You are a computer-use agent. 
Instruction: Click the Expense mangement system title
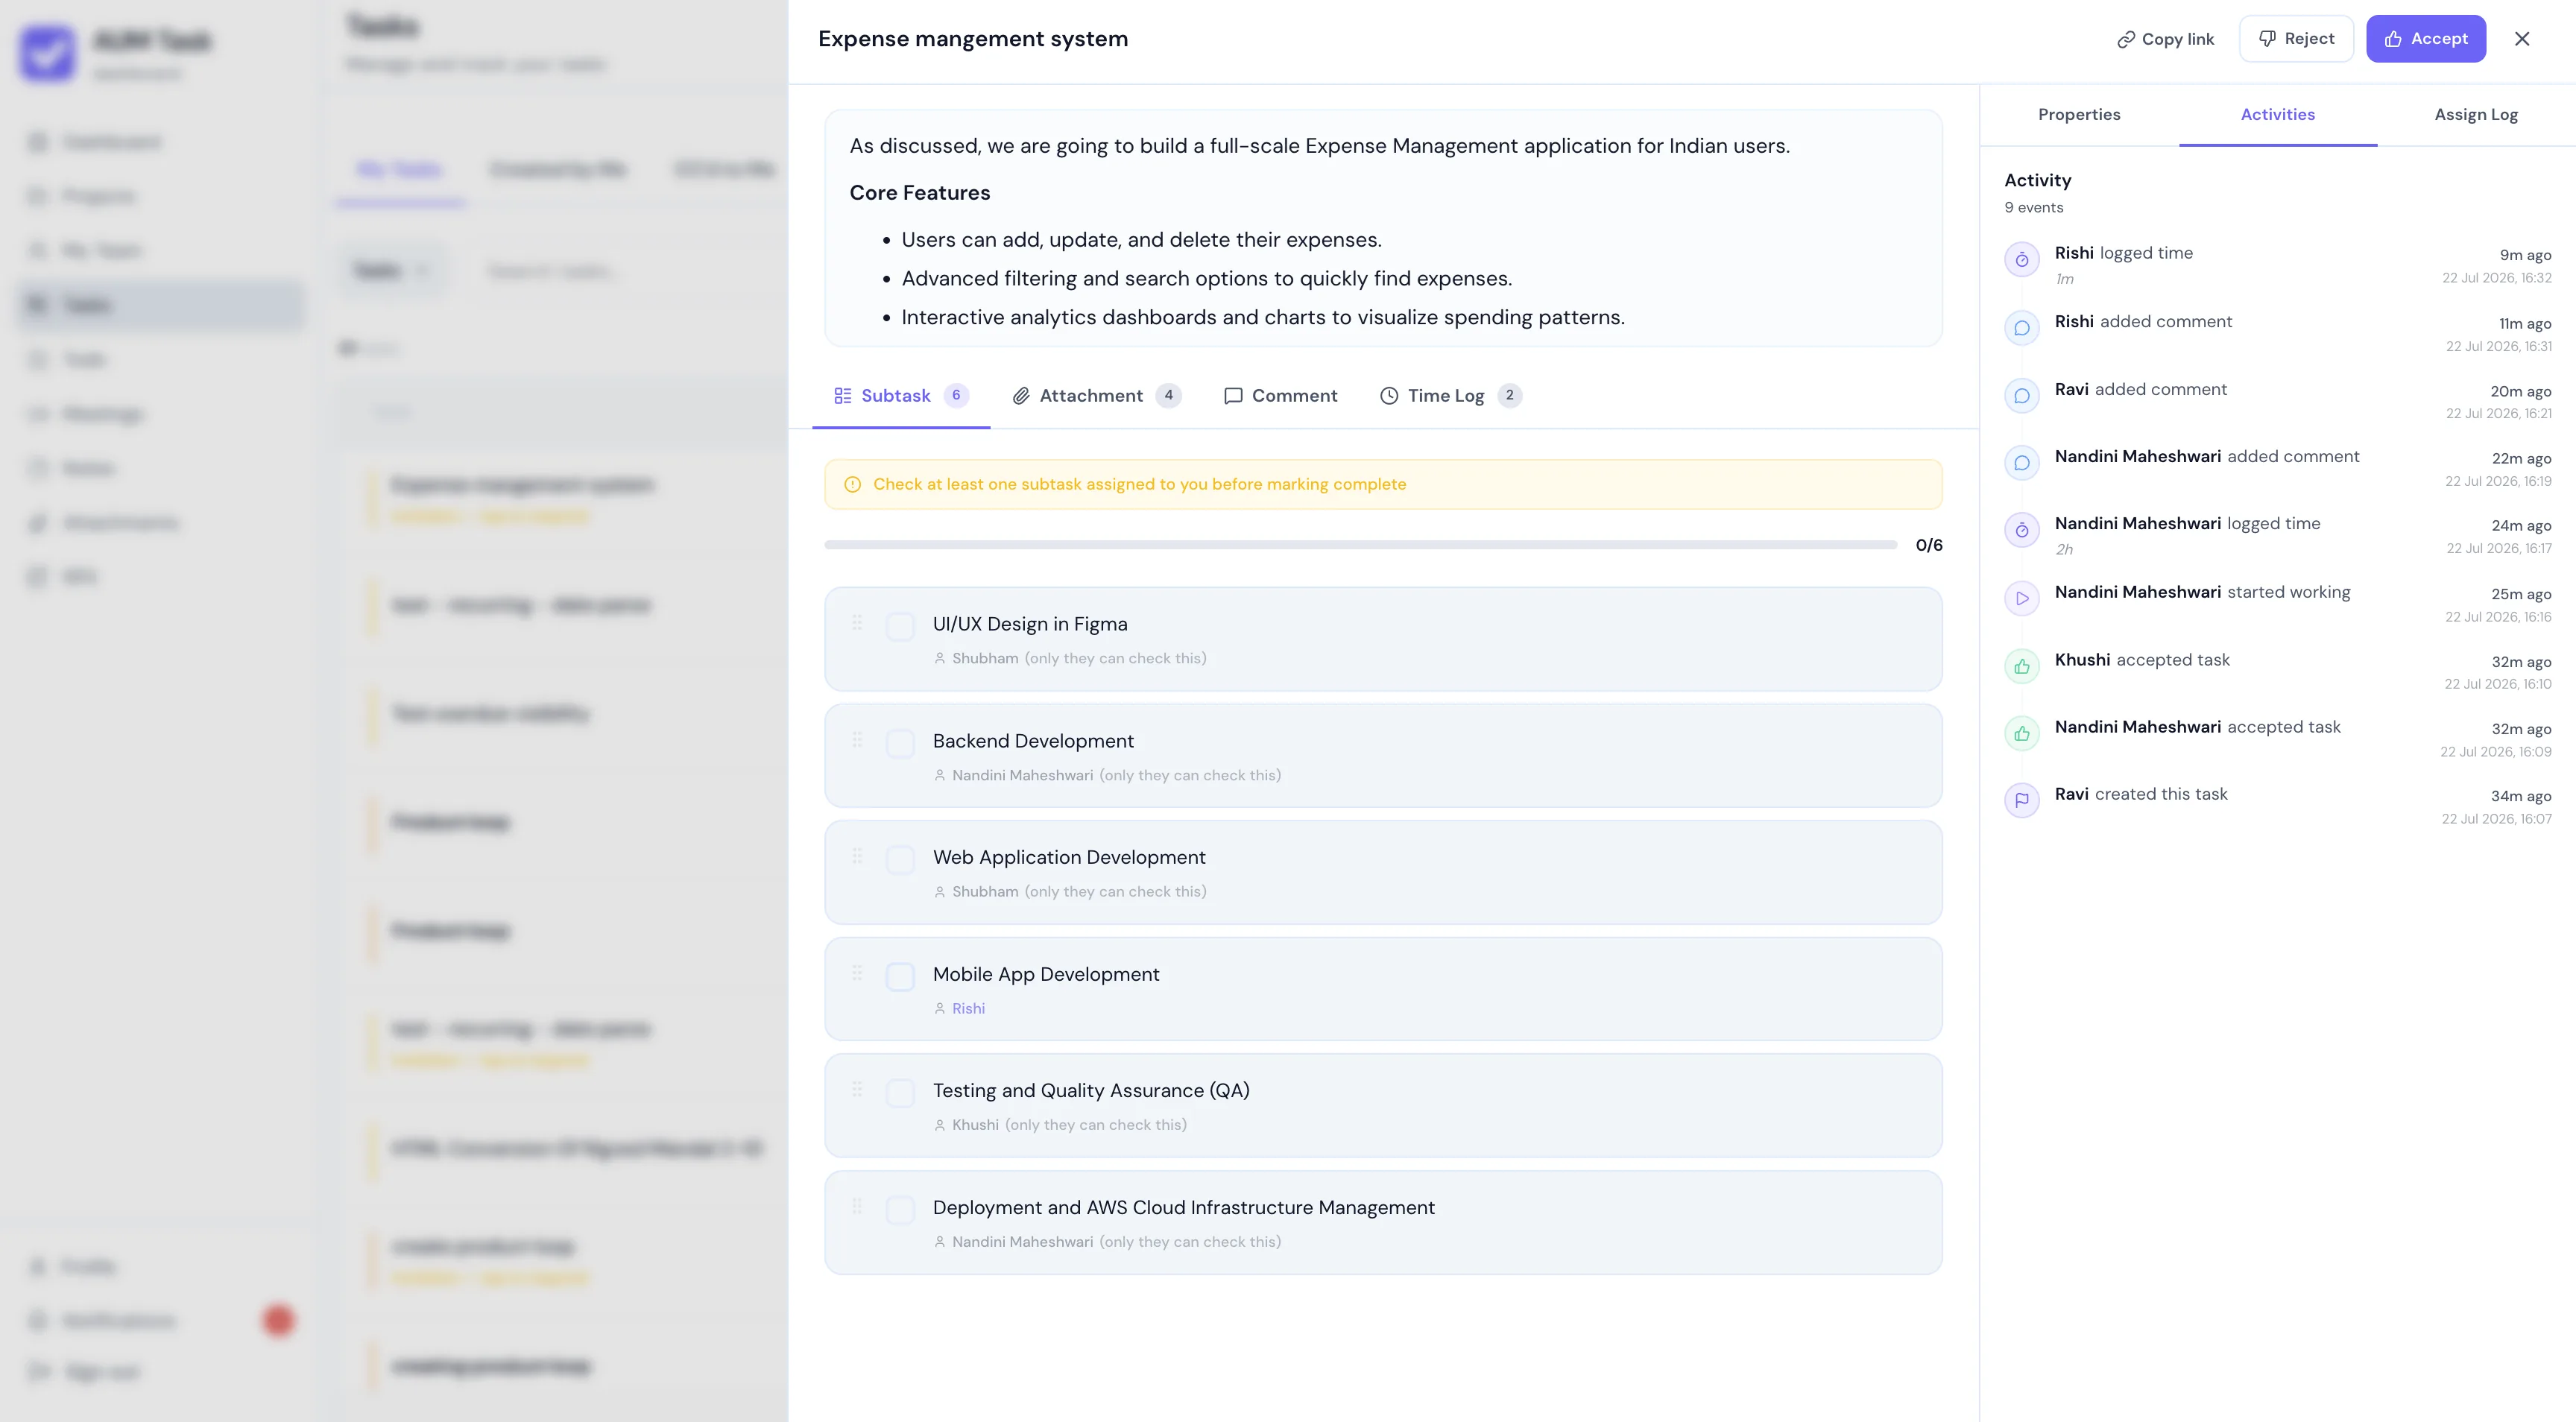972,39
